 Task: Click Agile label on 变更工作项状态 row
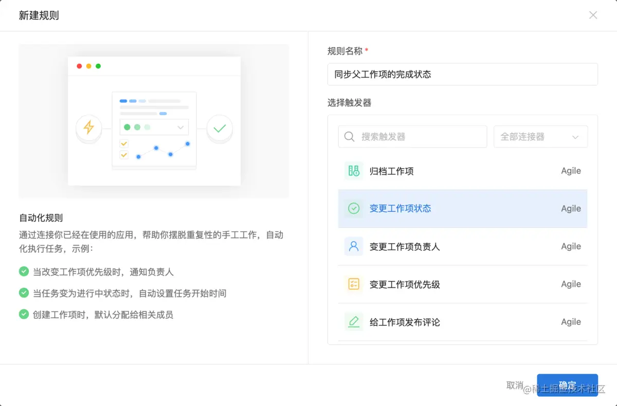click(x=571, y=209)
